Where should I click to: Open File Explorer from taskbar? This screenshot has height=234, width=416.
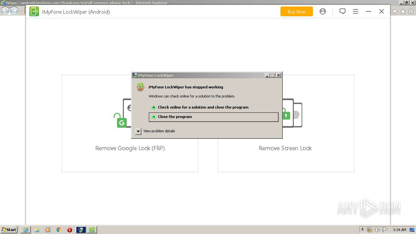[37, 230]
